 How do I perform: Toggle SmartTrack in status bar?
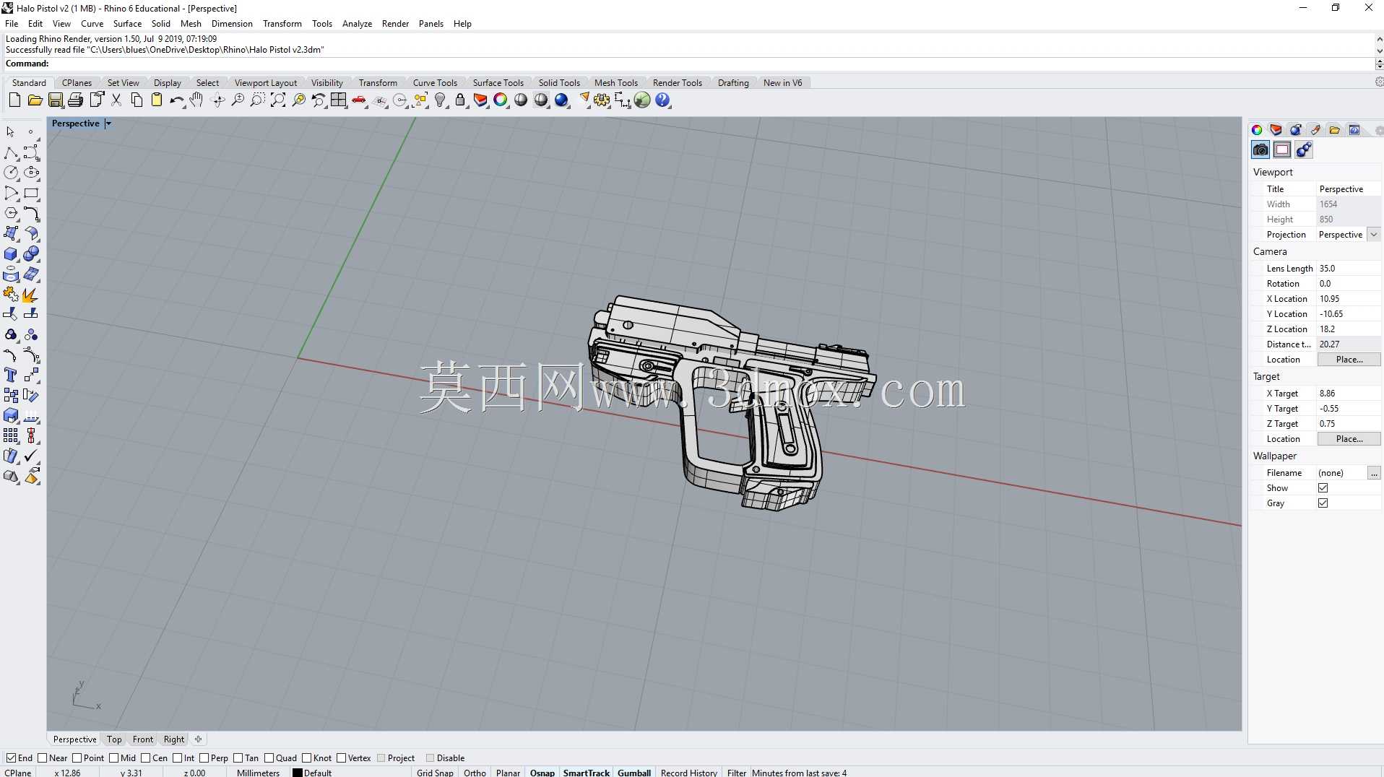pyautogui.click(x=587, y=772)
